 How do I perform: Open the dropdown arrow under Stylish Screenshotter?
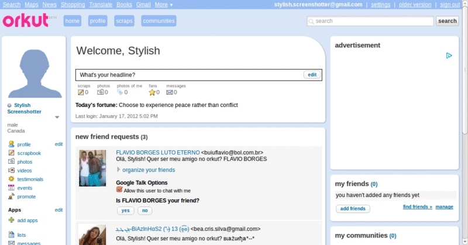pos(57,118)
